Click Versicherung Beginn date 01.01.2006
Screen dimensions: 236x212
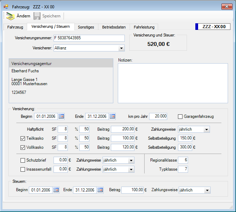[46, 116]
